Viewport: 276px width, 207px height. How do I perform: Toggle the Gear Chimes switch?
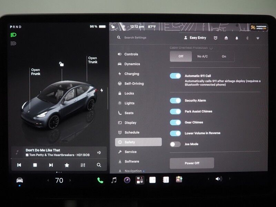tap(175, 122)
